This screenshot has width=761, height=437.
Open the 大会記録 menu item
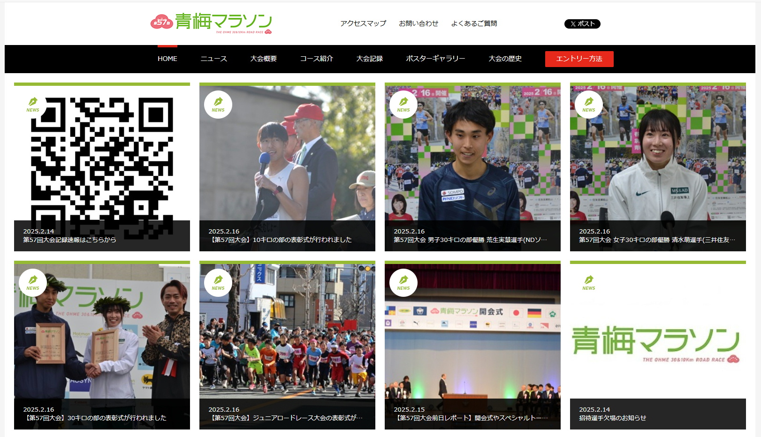370,59
